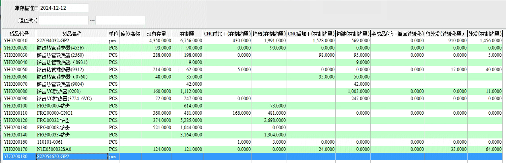Click the 货品名称 column header
The height and width of the screenshot is (163, 506).
(x=72, y=34)
